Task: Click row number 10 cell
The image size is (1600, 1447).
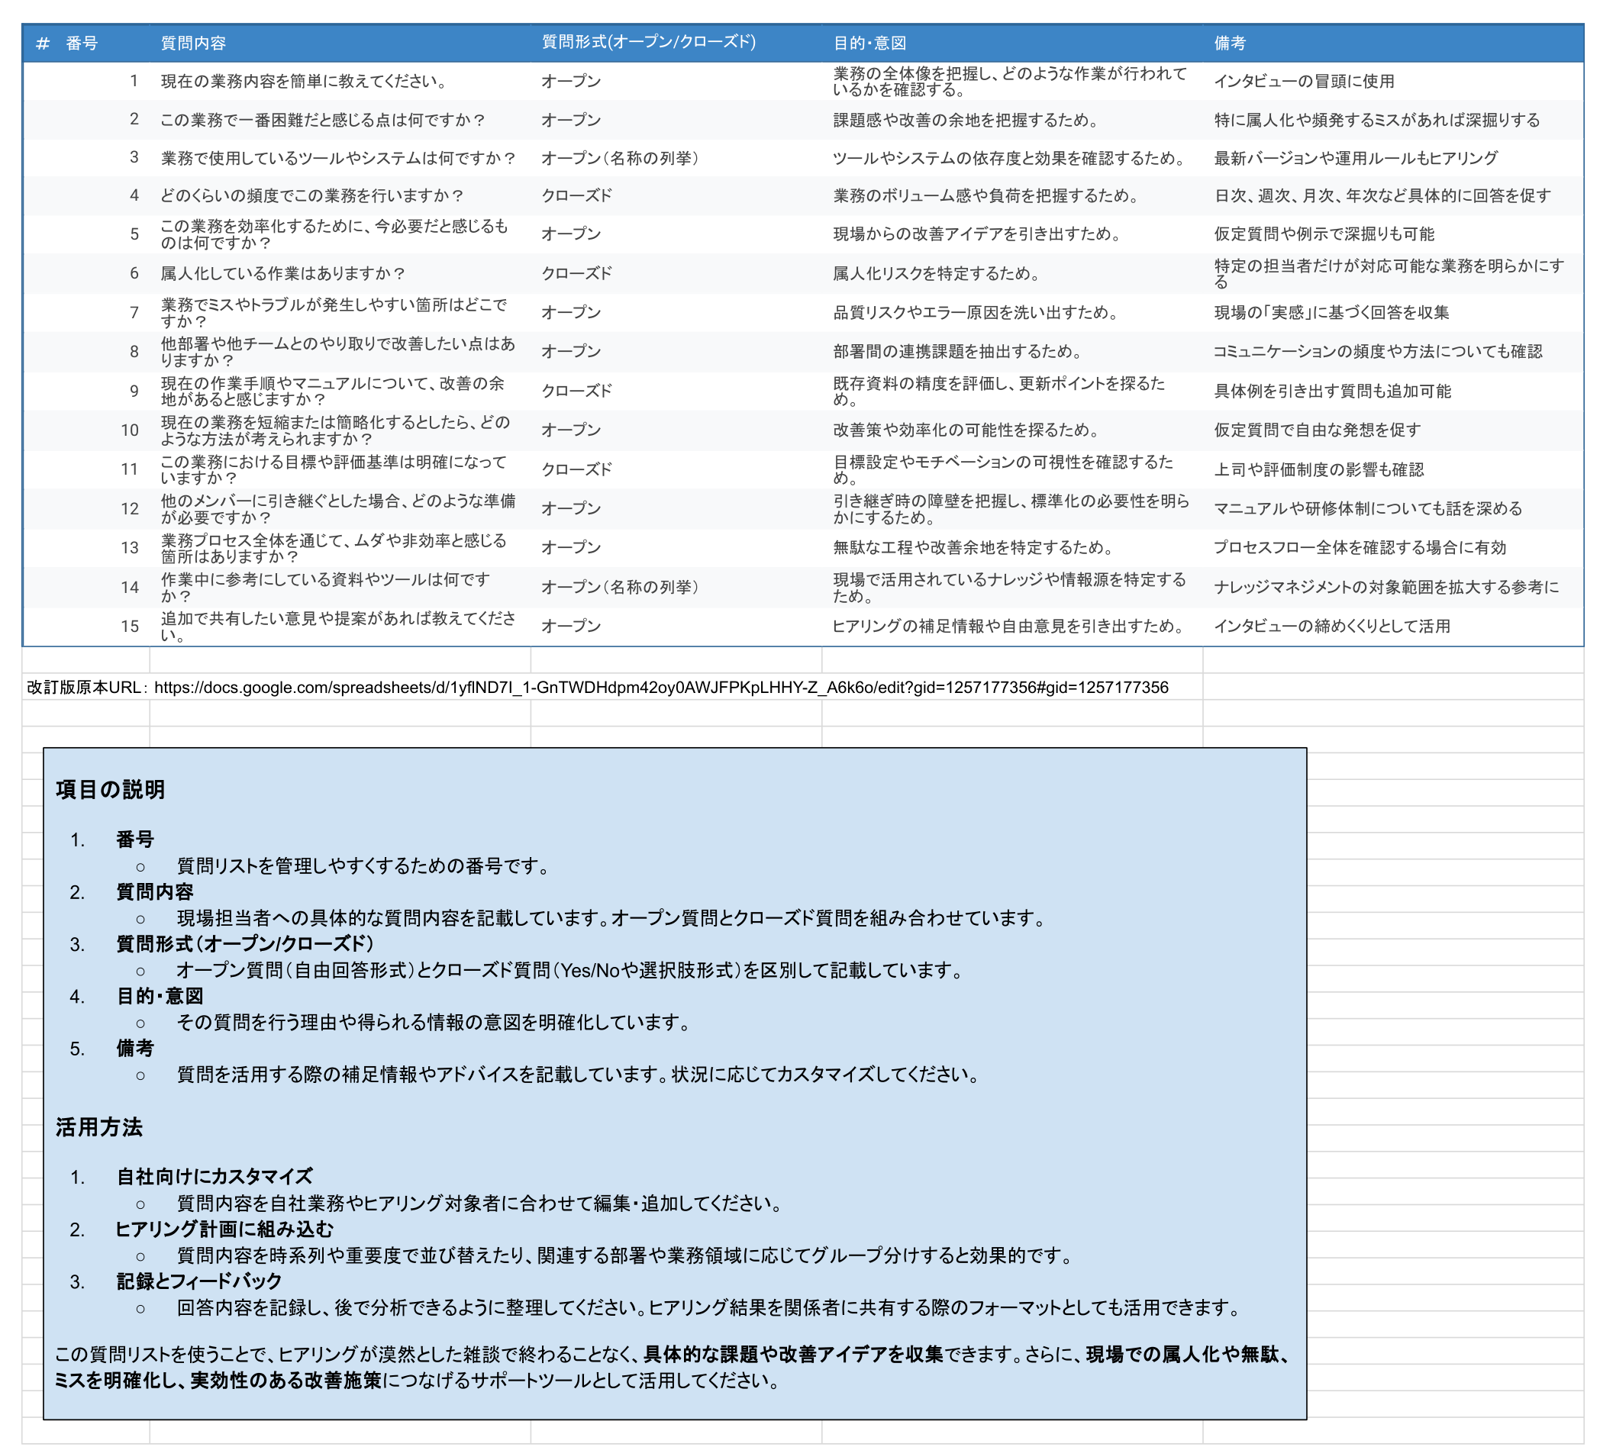Action: (x=85, y=430)
